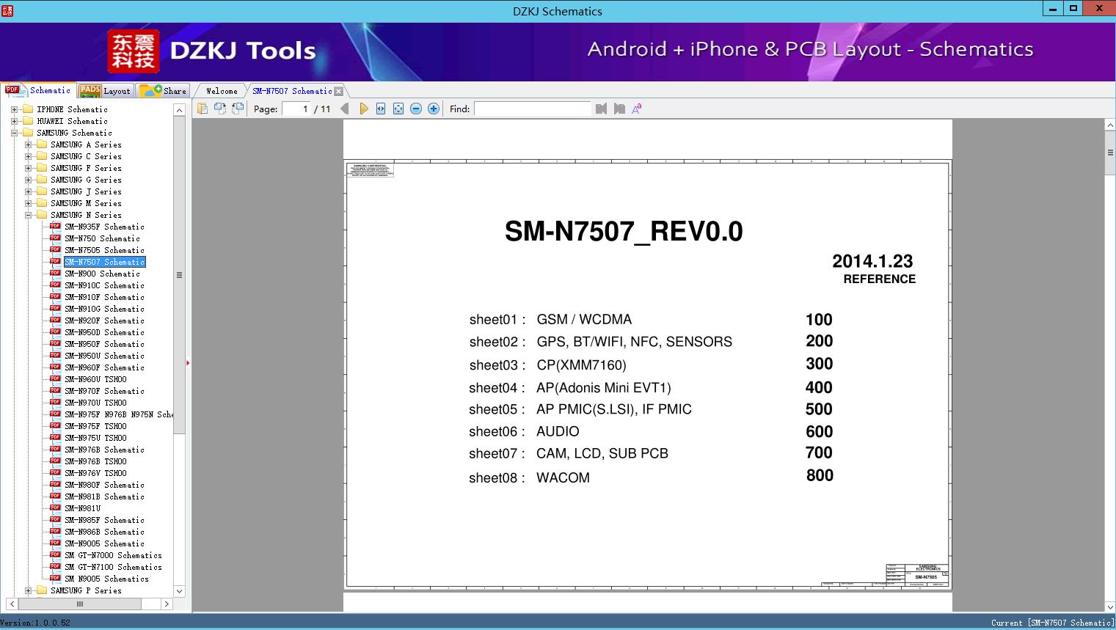Close the SM-N7507 Schematic tab
This screenshot has width=1116, height=630.
click(338, 91)
